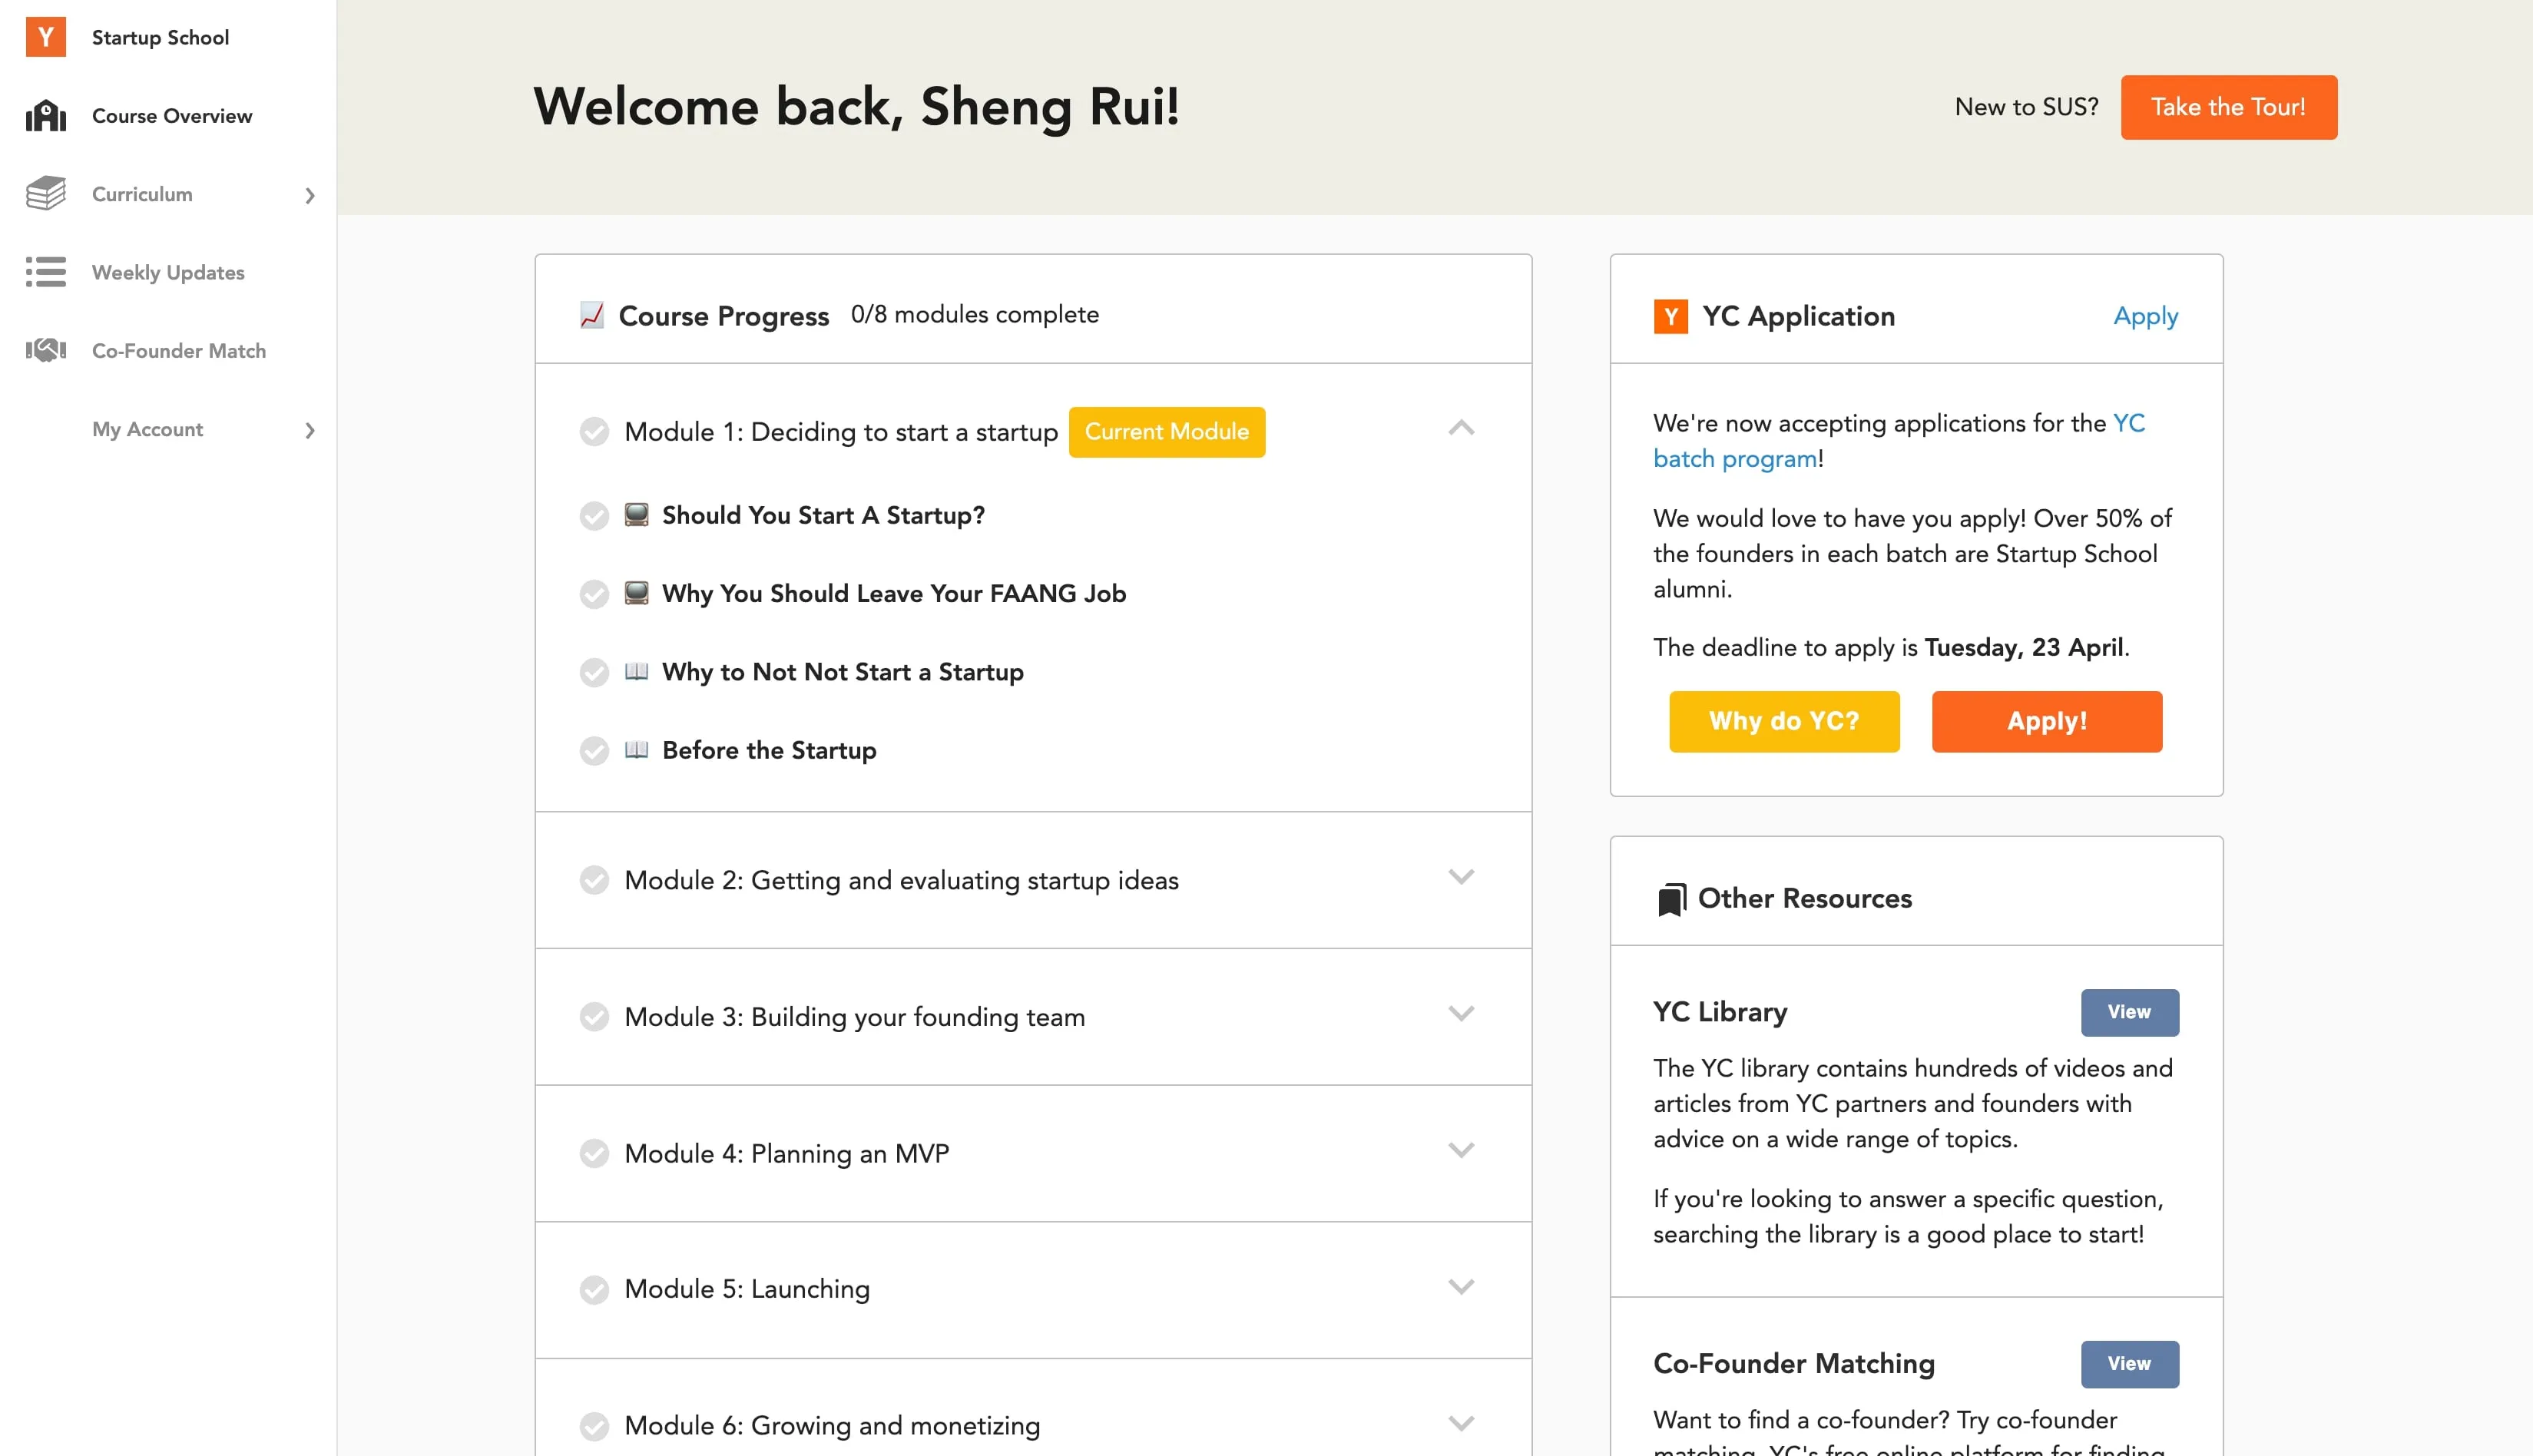Click the Course Progress pencil icon

click(x=590, y=315)
